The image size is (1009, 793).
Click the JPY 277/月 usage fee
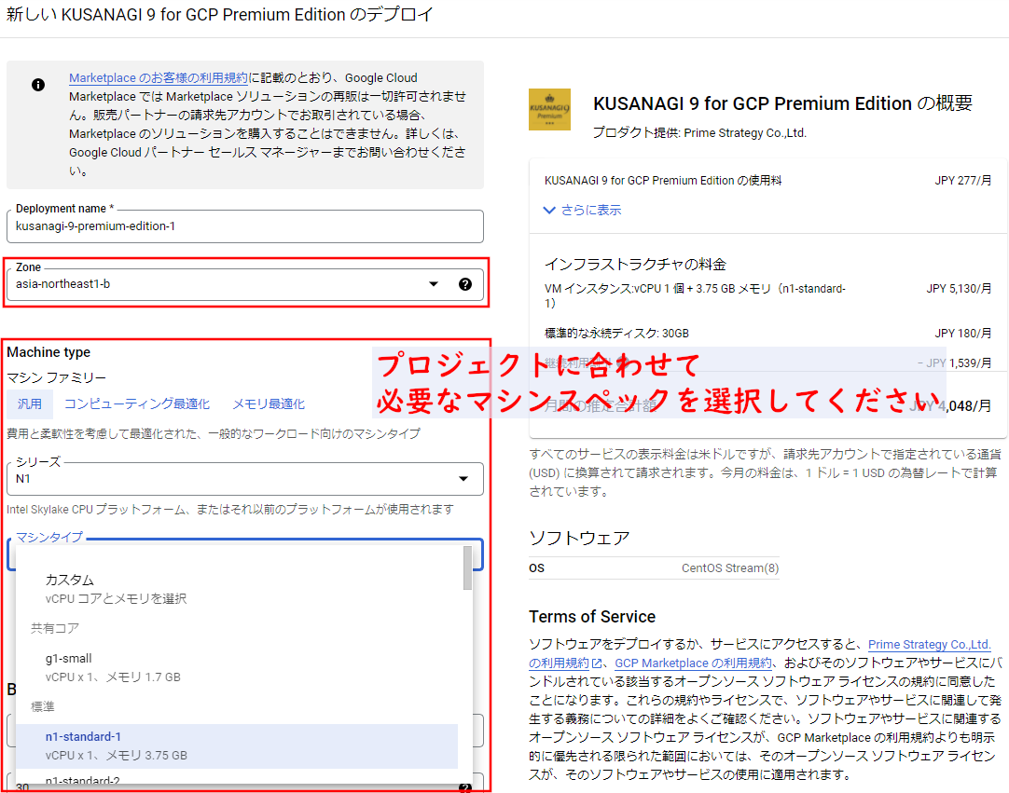[x=962, y=181]
